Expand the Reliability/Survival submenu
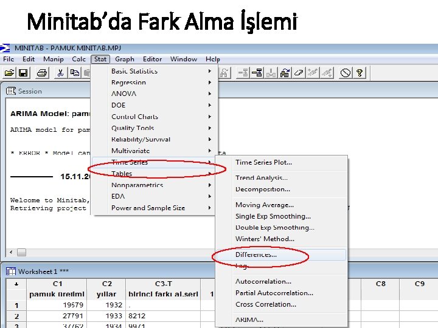438x328 pixels. point(155,140)
